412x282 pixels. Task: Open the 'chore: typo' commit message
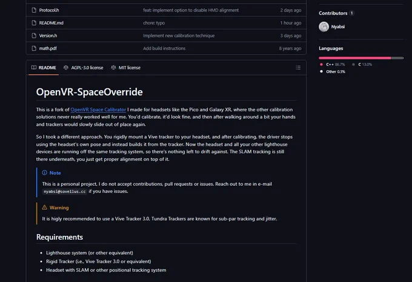pyautogui.click(x=154, y=23)
